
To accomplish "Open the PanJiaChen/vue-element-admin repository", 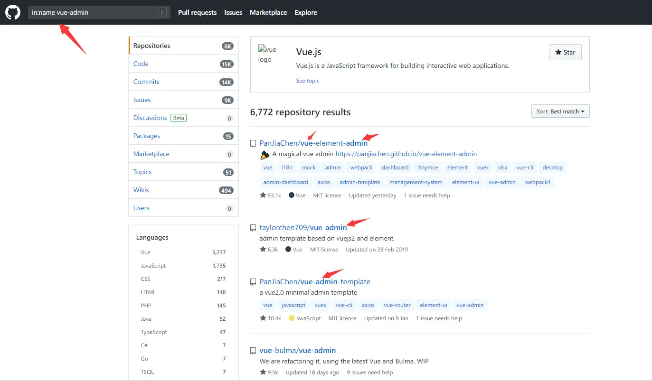I will (313, 143).
